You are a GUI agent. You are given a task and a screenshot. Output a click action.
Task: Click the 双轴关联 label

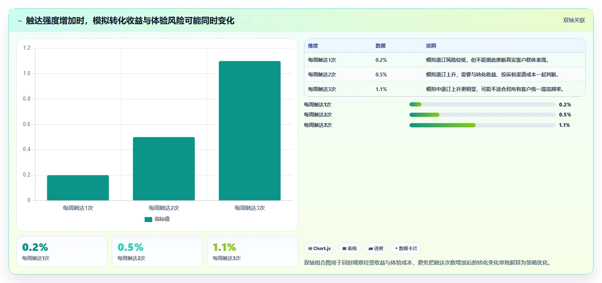(x=574, y=20)
